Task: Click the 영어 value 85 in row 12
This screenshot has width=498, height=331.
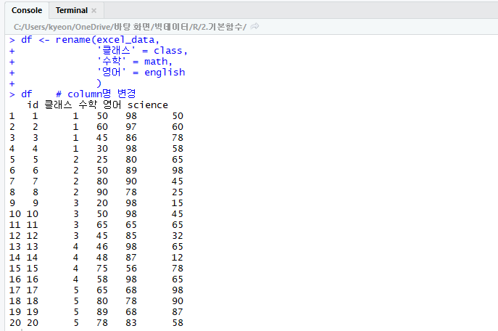Action: point(131,236)
